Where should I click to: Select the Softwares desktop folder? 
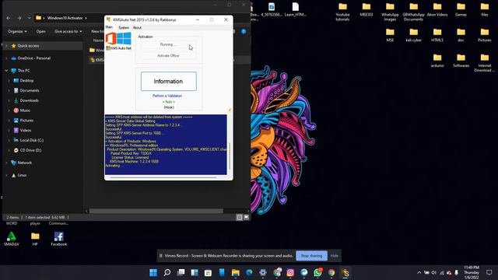[461, 61]
